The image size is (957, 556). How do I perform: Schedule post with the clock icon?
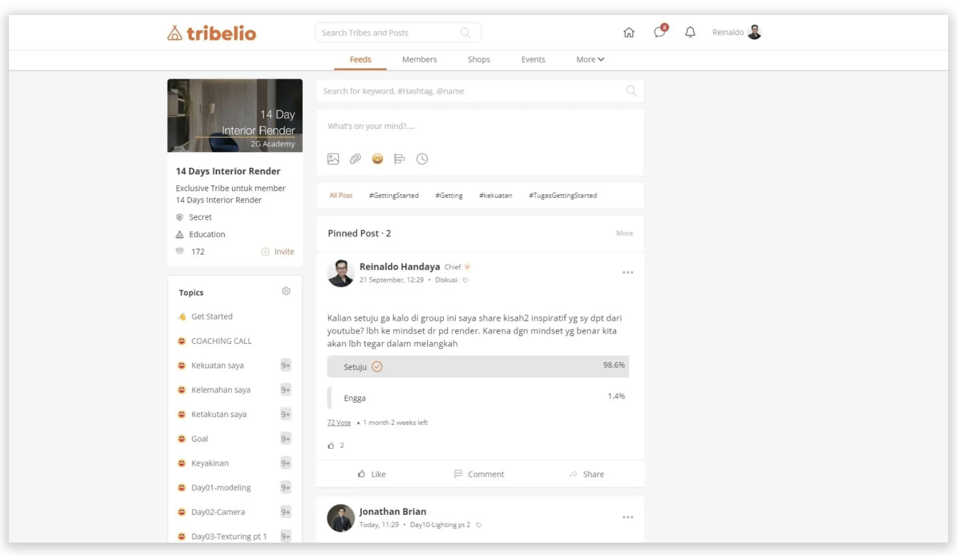click(x=422, y=159)
